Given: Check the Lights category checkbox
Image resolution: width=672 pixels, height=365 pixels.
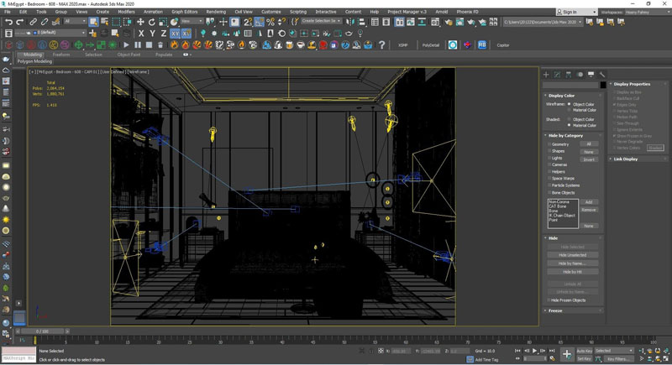Looking at the screenshot, I should (x=549, y=158).
